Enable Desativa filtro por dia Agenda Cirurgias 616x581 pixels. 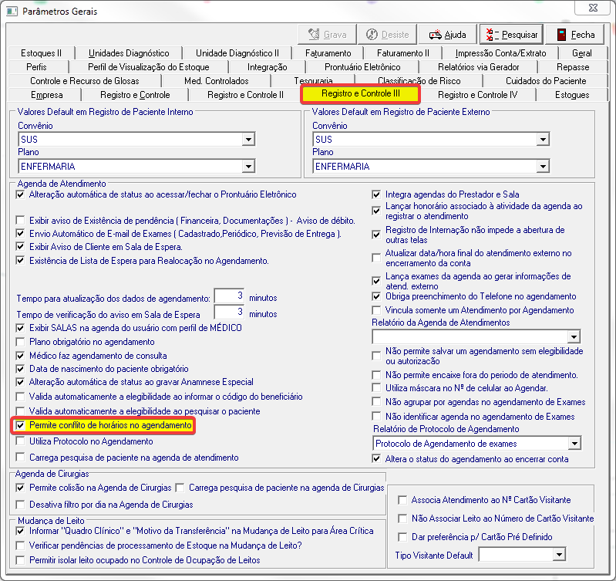point(20,505)
